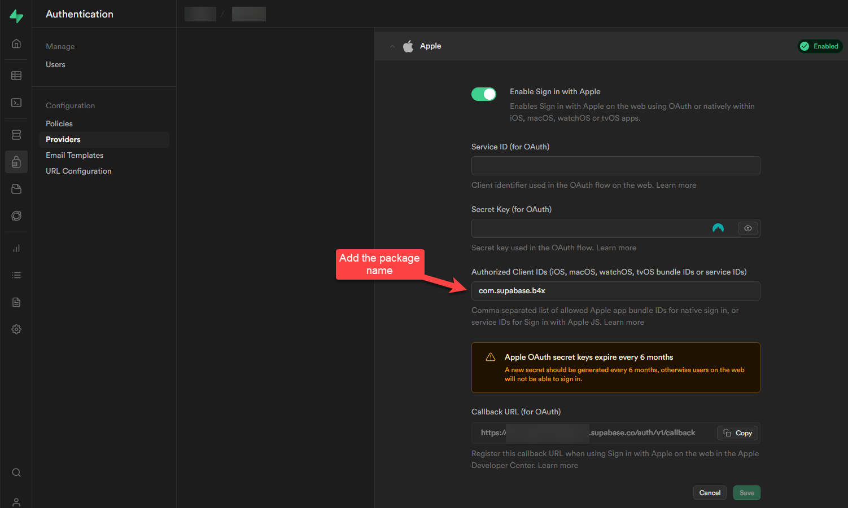Image resolution: width=848 pixels, height=508 pixels.
Task: Select the Authentication lock icon
Action: pos(16,162)
